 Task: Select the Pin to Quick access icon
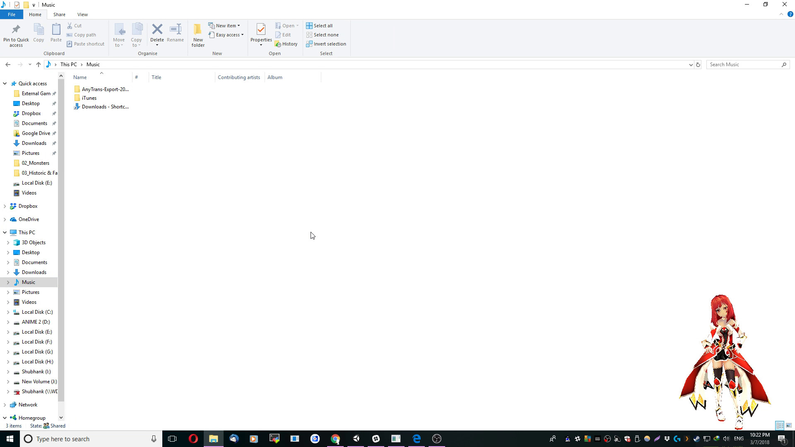[16, 34]
